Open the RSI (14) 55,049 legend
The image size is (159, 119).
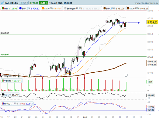(10, 95)
